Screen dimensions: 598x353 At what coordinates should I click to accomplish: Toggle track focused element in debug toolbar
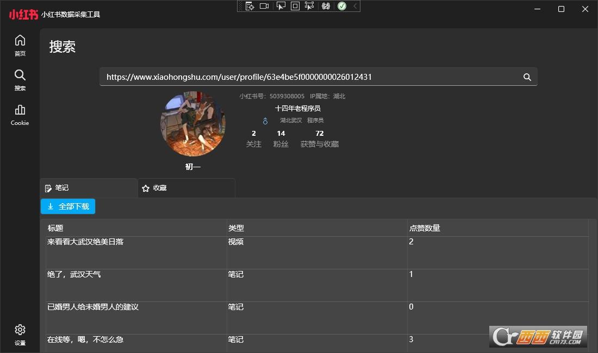309,6
